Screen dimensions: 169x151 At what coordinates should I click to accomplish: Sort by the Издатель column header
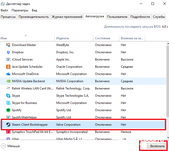74,38
